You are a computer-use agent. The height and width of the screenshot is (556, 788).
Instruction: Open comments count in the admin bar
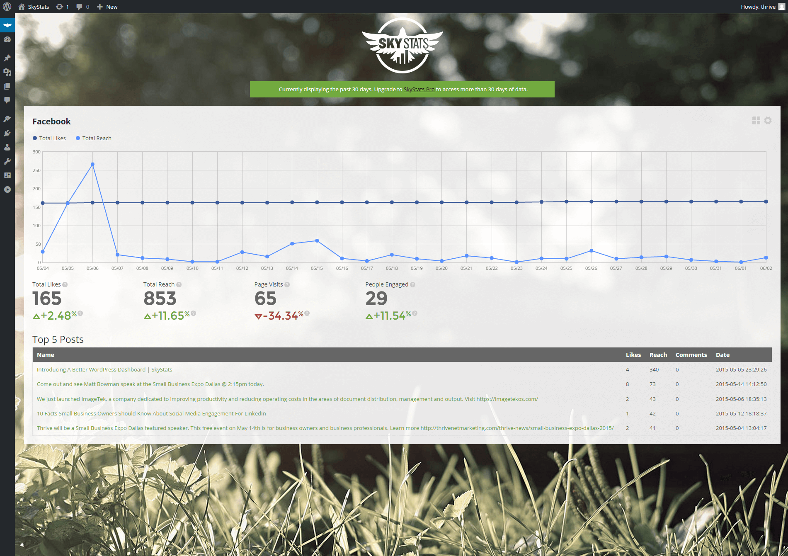pos(82,7)
